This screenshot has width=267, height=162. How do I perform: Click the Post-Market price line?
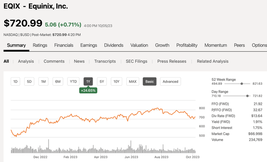click(x=56, y=35)
